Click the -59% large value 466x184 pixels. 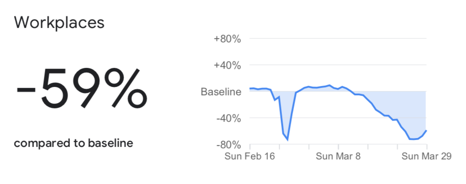pyautogui.click(x=82, y=88)
